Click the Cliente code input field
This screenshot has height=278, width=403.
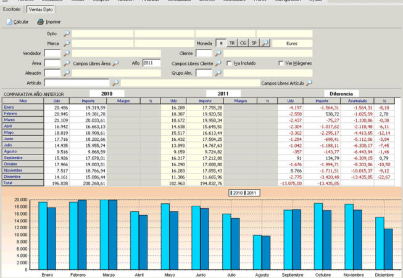coord(204,53)
